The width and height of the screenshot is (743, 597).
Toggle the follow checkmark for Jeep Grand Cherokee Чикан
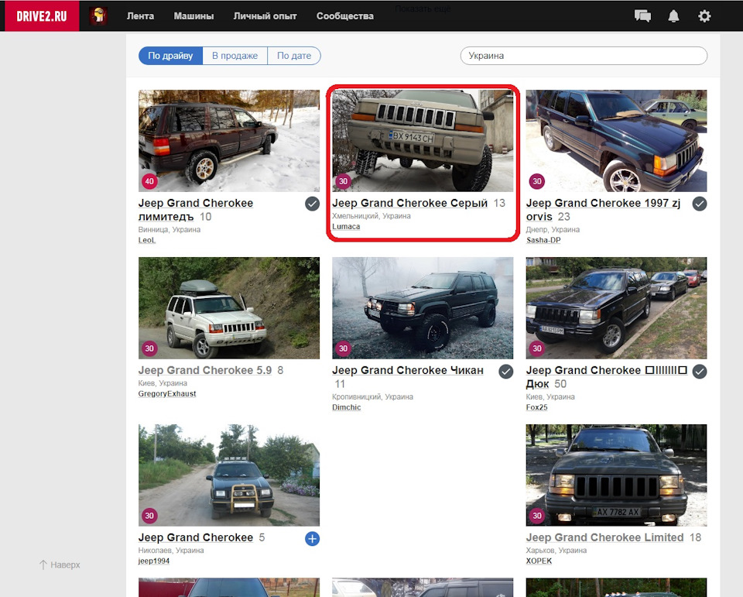point(506,372)
